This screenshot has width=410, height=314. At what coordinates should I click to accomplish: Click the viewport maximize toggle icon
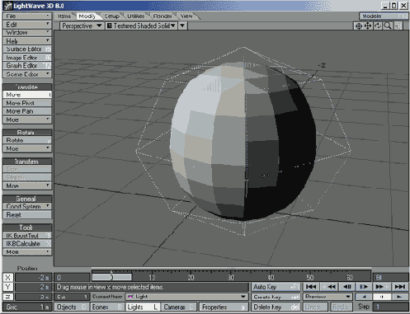[398, 26]
